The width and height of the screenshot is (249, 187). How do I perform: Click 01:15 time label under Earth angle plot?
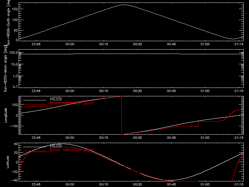point(239,44)
